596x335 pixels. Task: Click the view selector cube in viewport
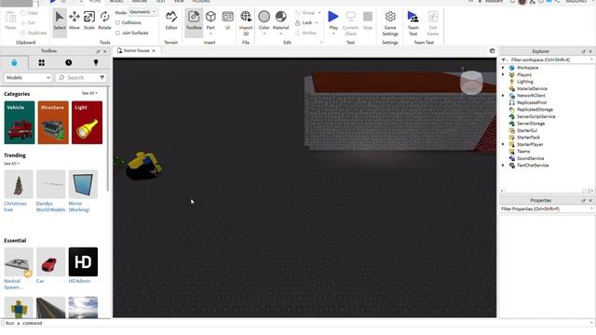point(471,83)
